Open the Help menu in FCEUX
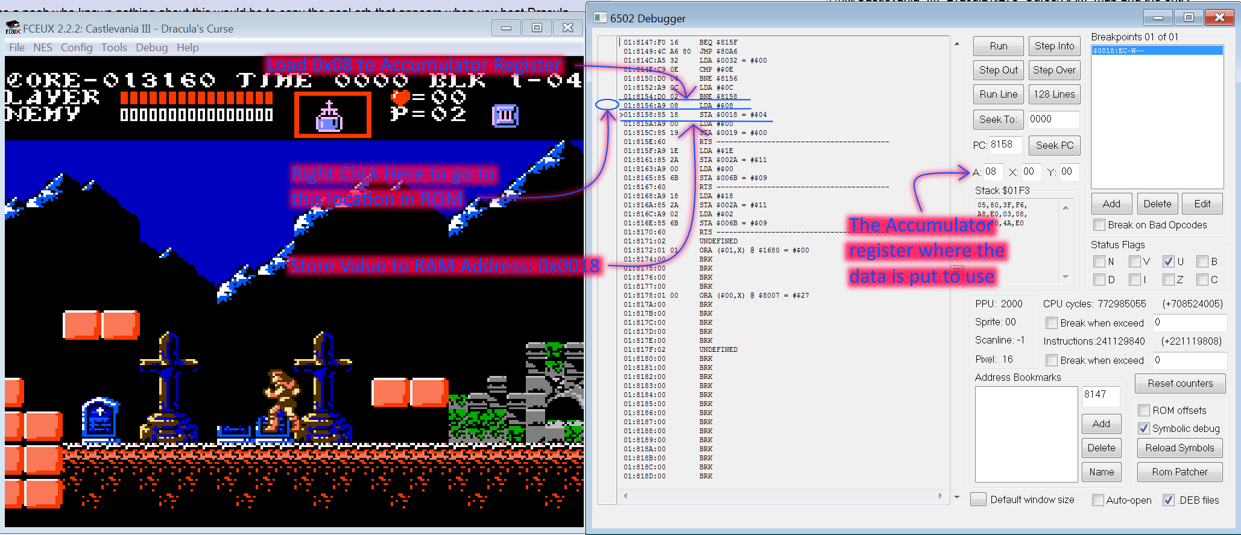The image size is (1241, 535). click(188, 48)
